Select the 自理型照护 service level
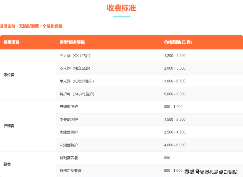Viewport: 243px width, 177px height. (x=69, y=107)
